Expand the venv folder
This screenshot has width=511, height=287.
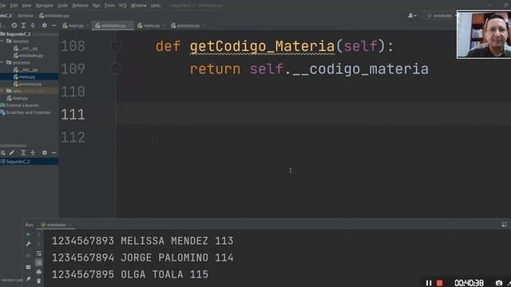[2, 91]
